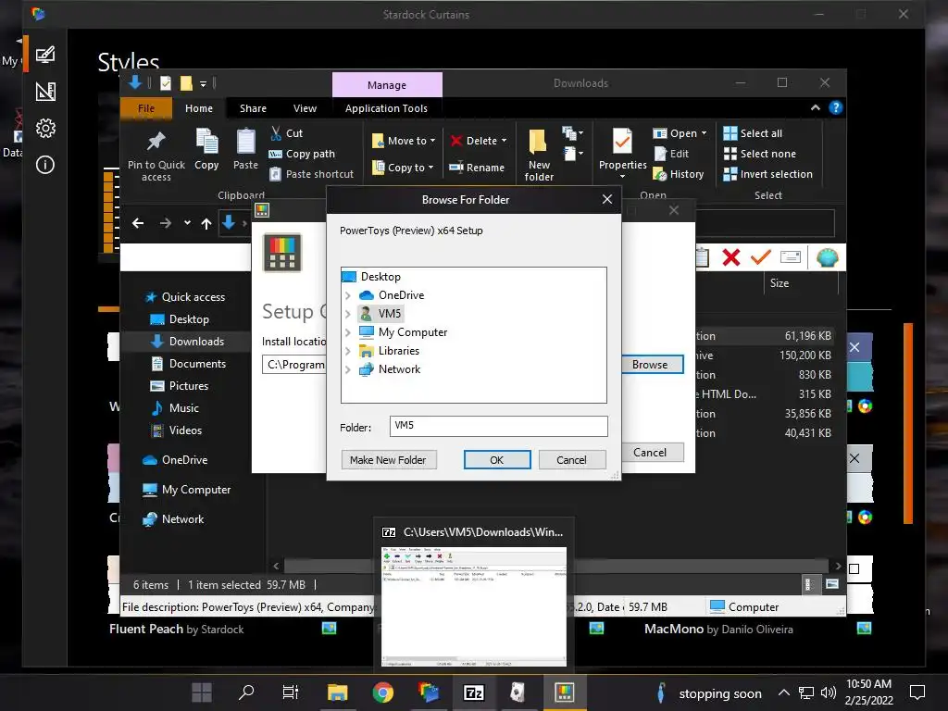Image resolution: width=948 pixels, height=711 pixels.
Task: Click Paste shortcut in the ribbon
Action: point(311,174)
